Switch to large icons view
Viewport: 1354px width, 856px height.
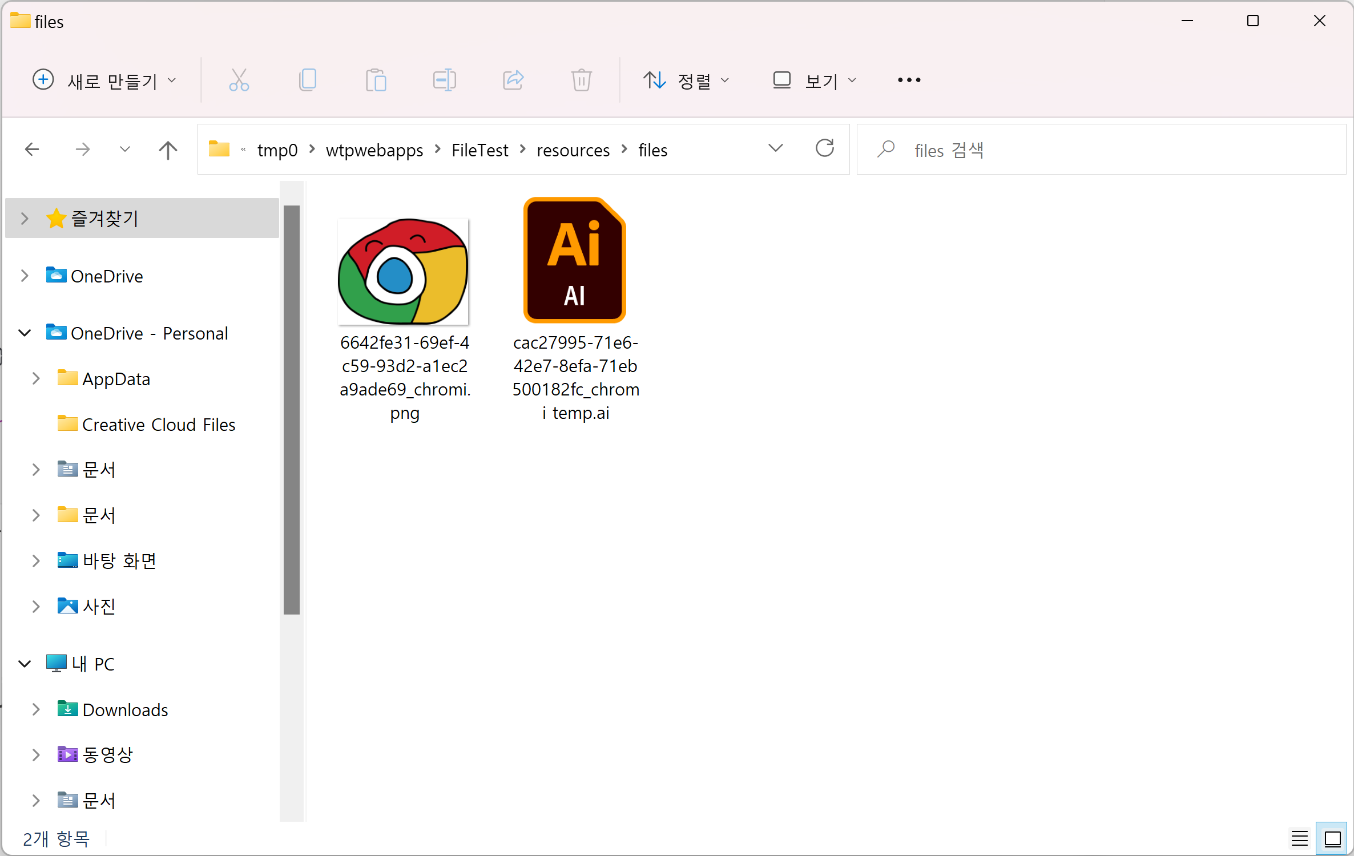(x=1332, y=838)
